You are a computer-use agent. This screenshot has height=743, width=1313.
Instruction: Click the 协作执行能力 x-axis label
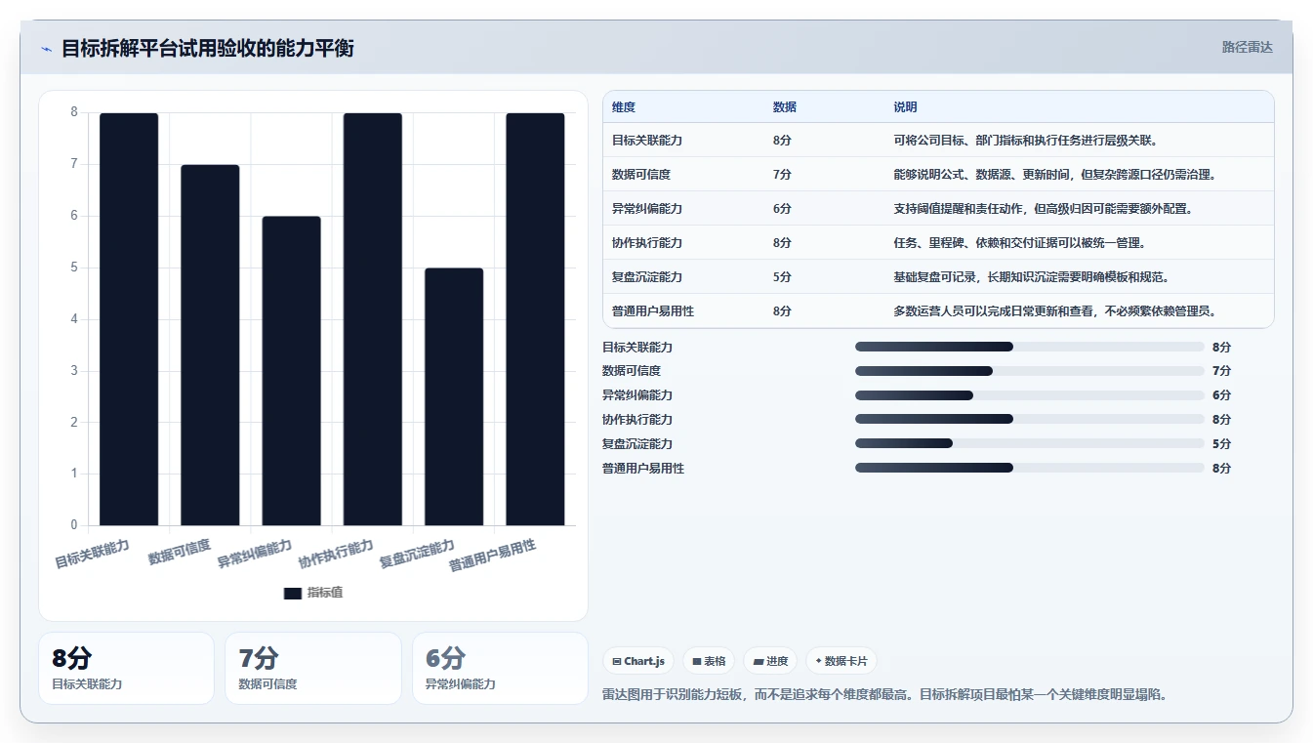[x=336, y=554]
